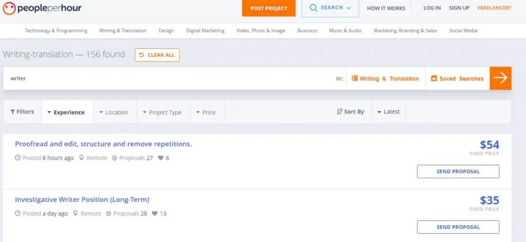This screenshot has width=526, height=242.
Task: Click the Log In link
Action: (x=432, y=8)
